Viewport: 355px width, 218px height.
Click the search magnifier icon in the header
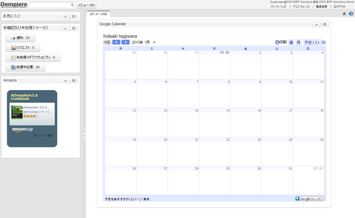tap(72, 5)
